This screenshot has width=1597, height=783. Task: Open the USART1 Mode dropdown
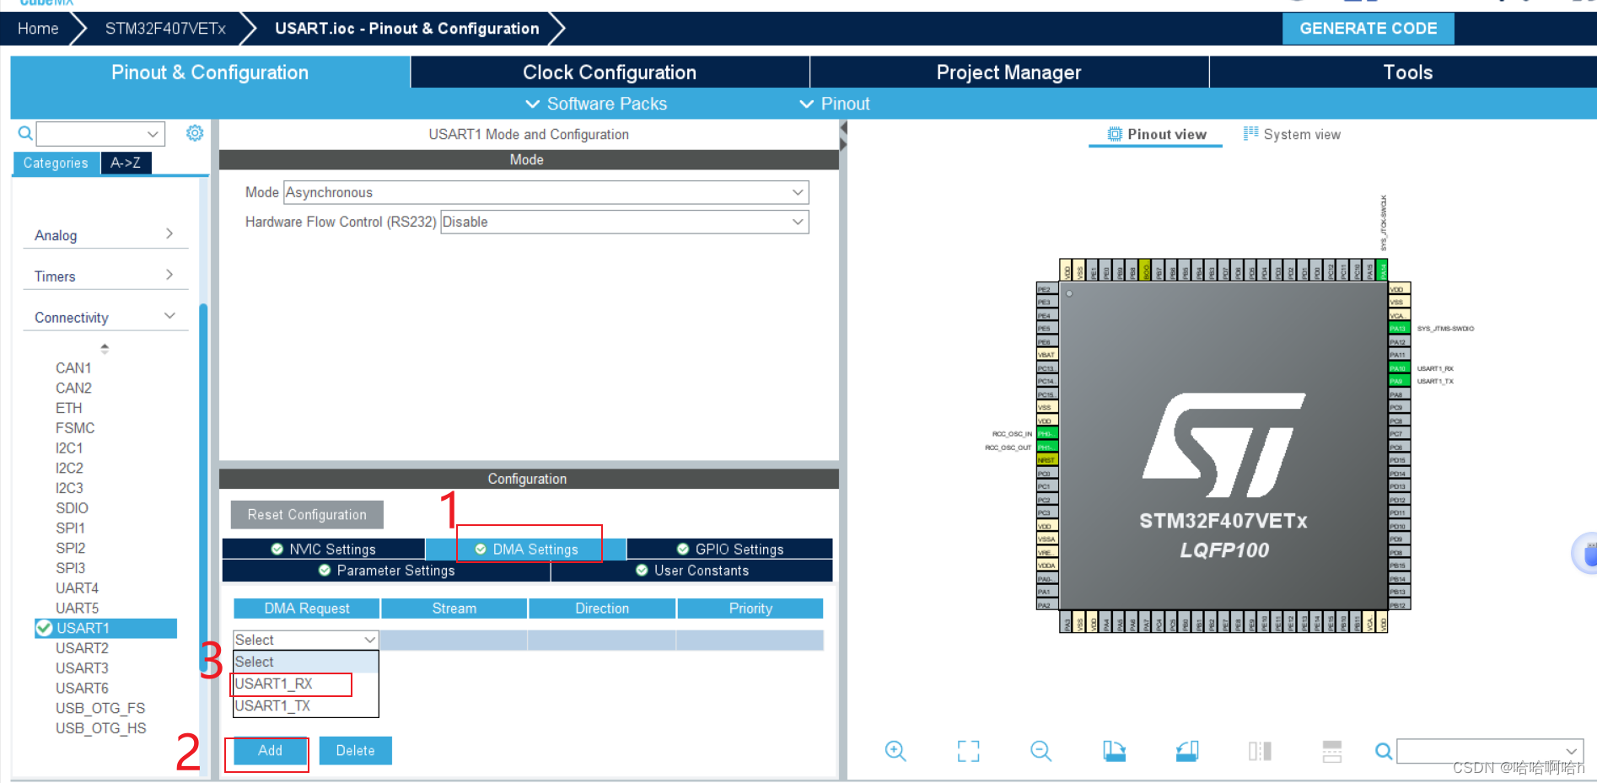tap(546, 192)
